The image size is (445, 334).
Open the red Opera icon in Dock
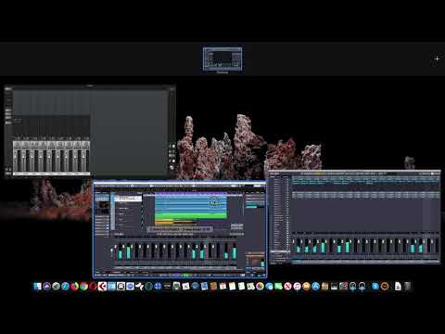click(x=93, y=287)
